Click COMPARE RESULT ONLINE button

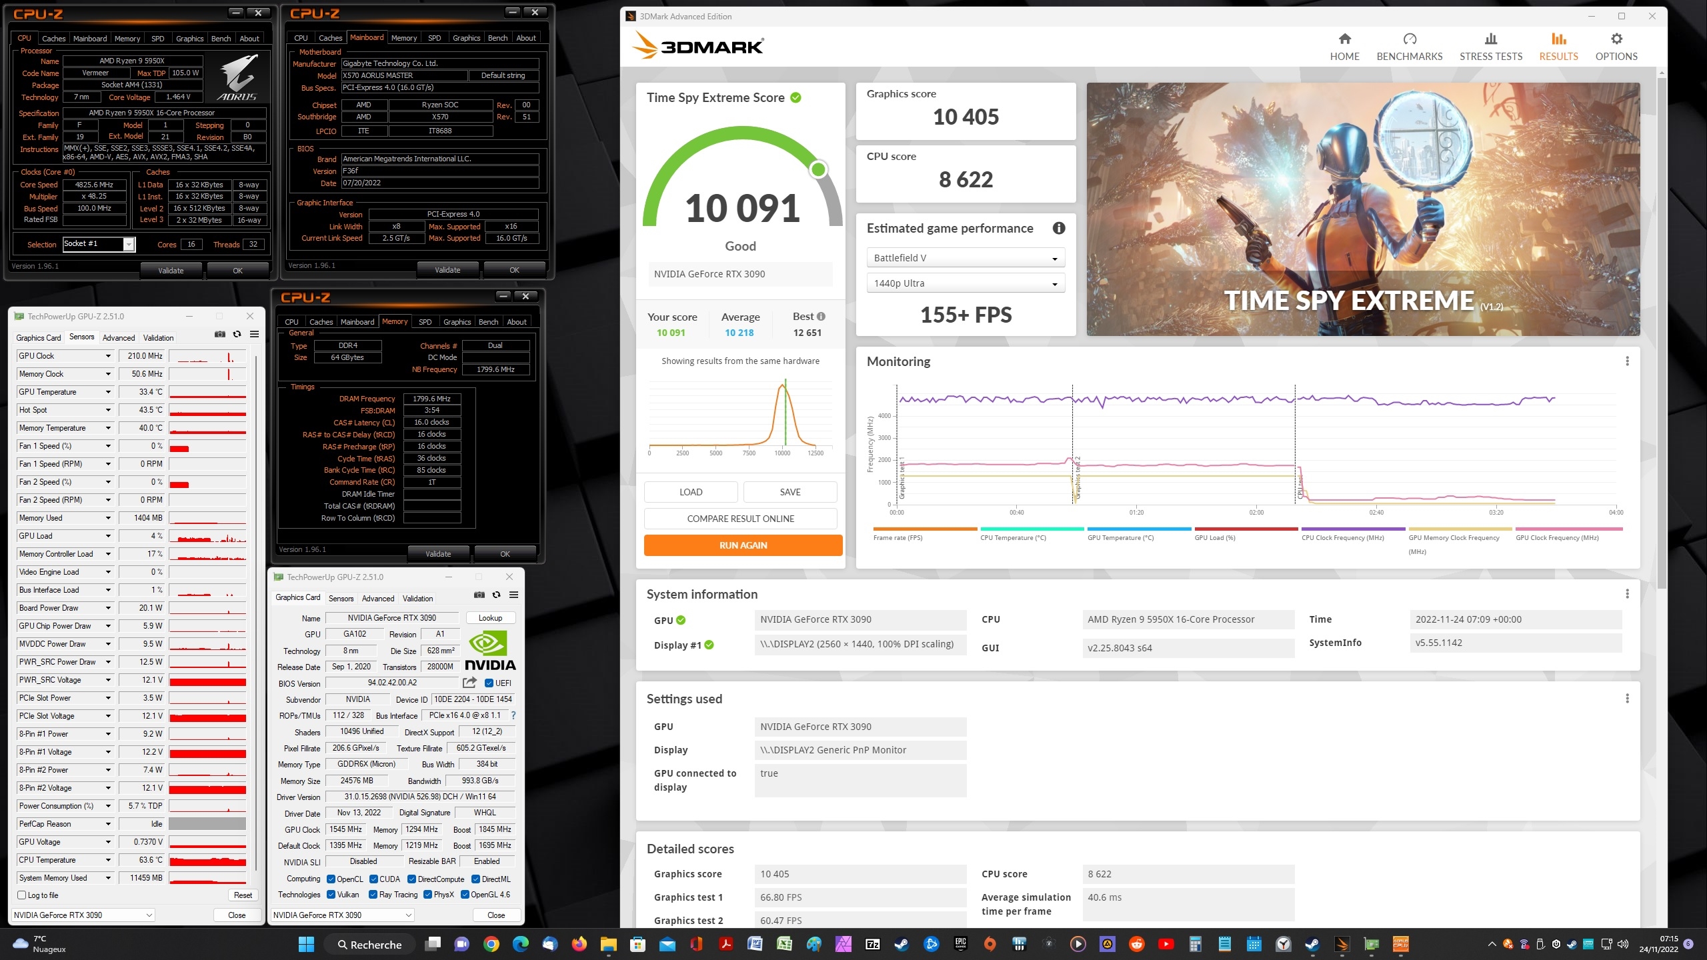tap(740, 519)
